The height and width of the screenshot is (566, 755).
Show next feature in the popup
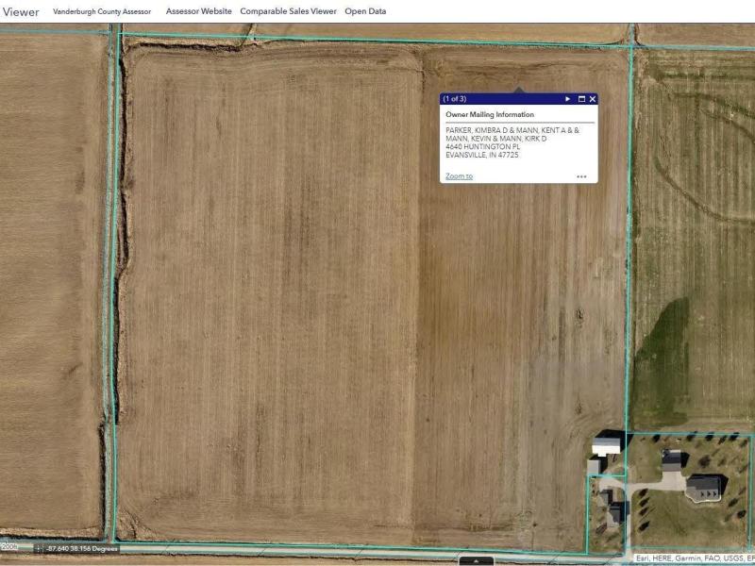(x=567, y=99)
